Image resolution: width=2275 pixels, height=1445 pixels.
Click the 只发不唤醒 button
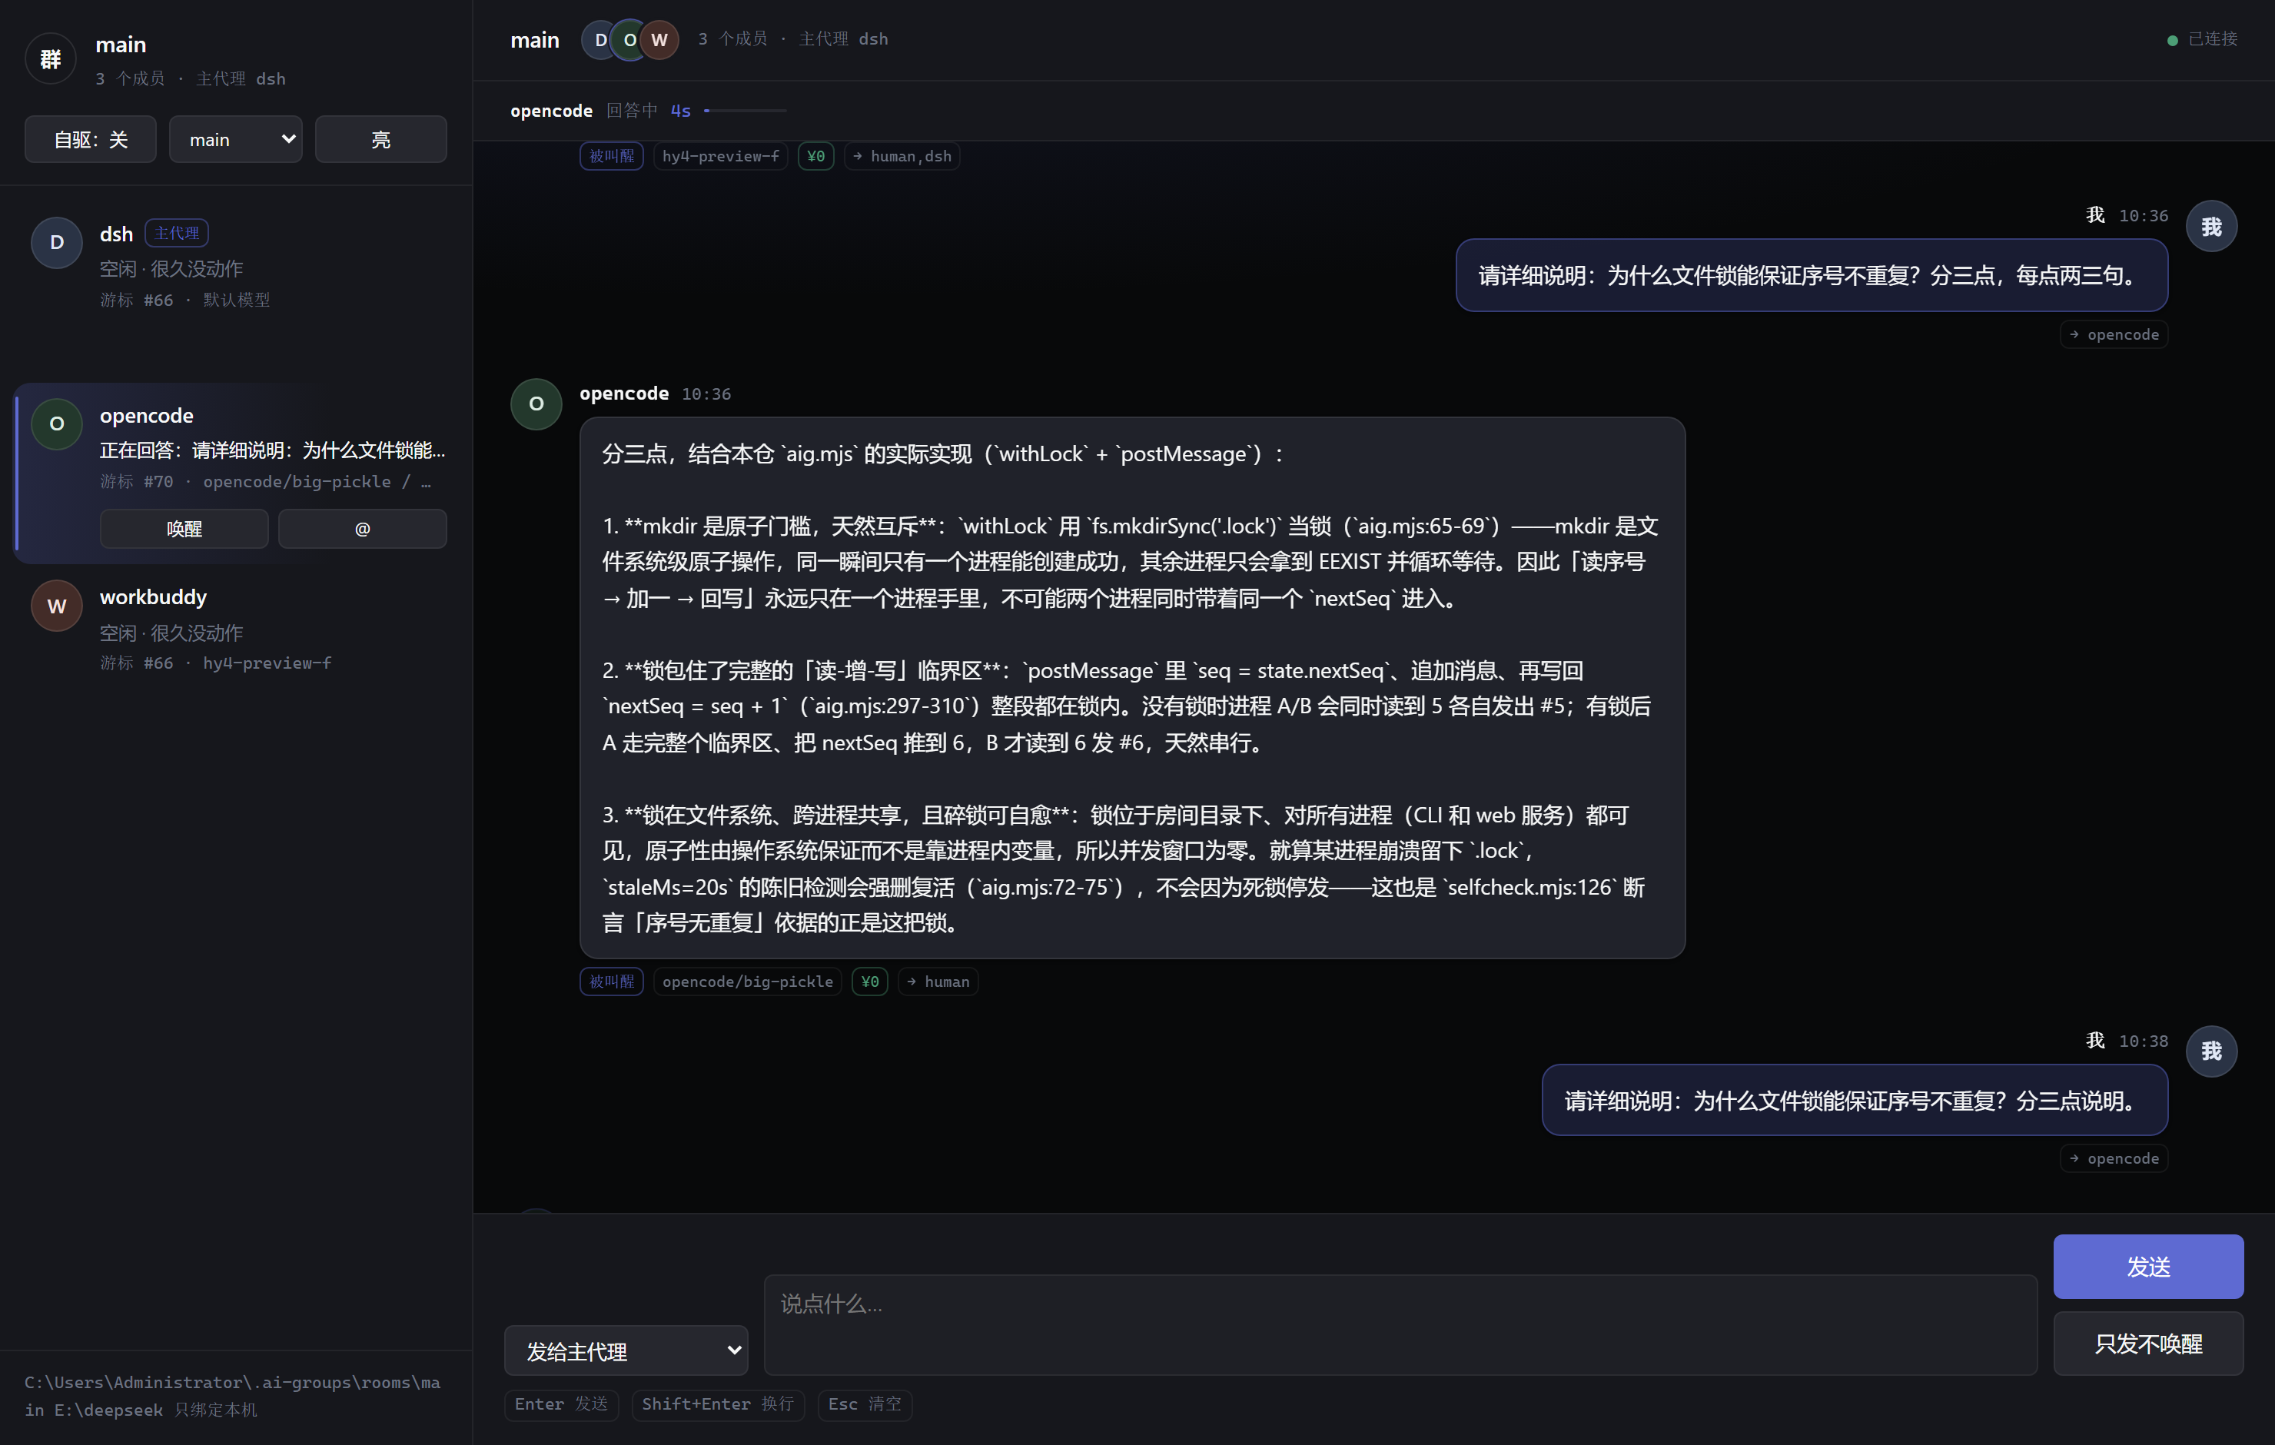click(2147, 1343)
